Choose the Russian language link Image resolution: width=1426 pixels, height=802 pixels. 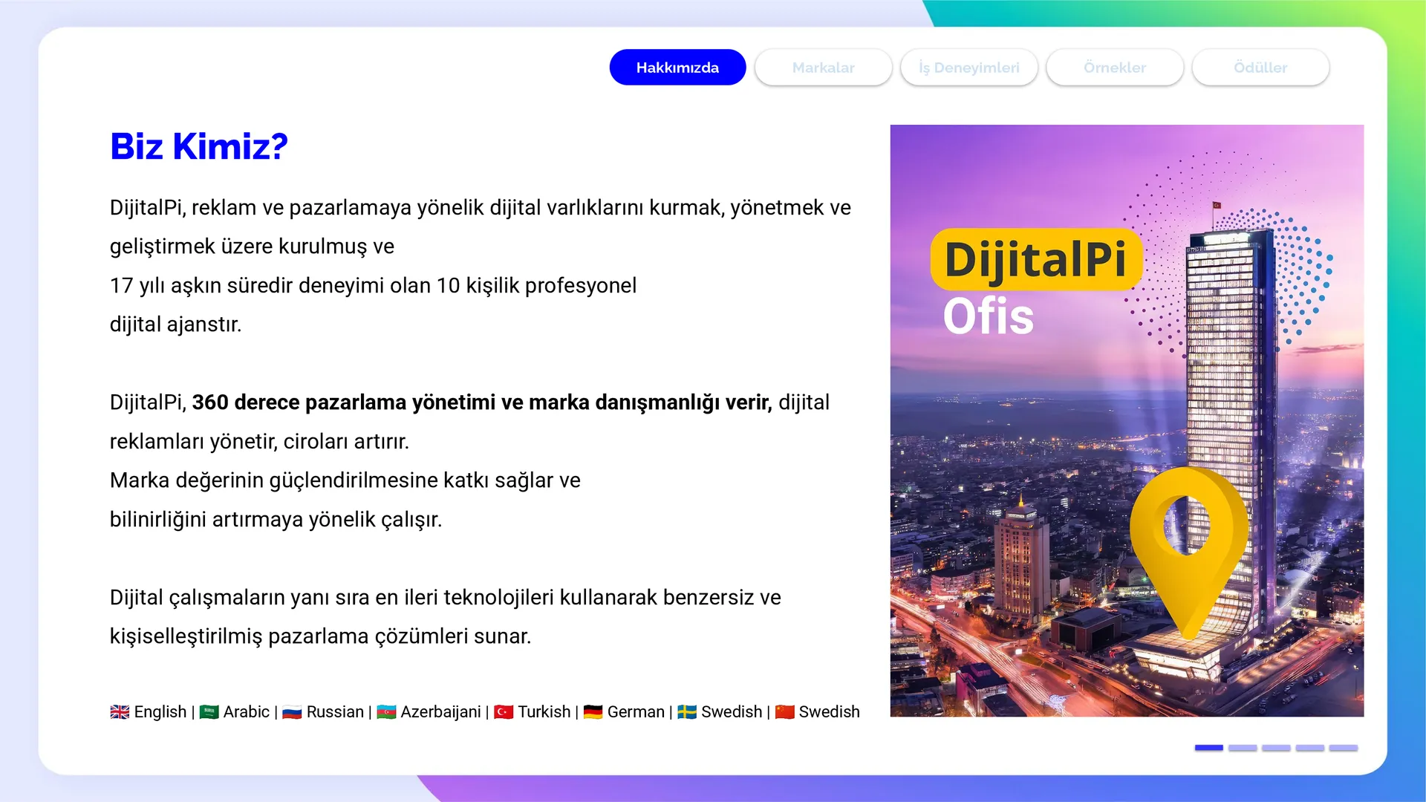click(x=335, y=712)
